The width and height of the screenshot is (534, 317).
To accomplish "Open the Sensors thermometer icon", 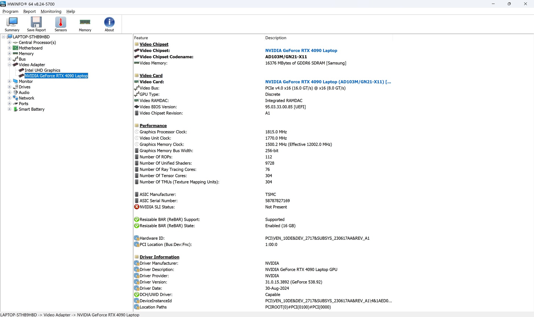I will [x=61, y=22].
